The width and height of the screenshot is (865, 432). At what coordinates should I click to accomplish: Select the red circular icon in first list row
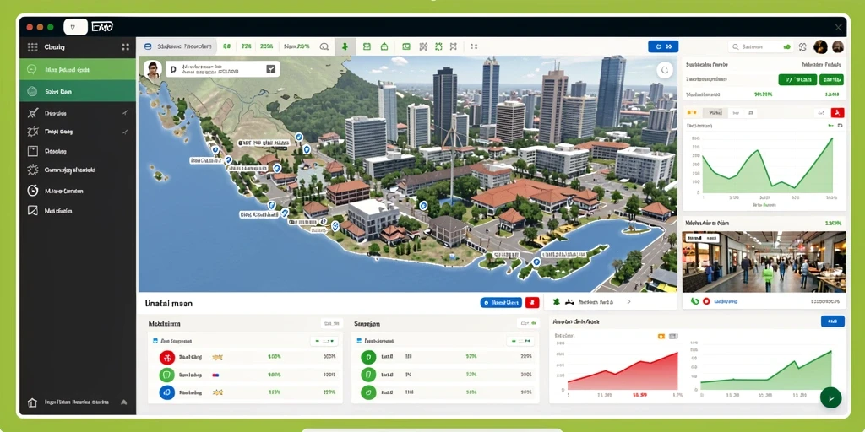166,357
